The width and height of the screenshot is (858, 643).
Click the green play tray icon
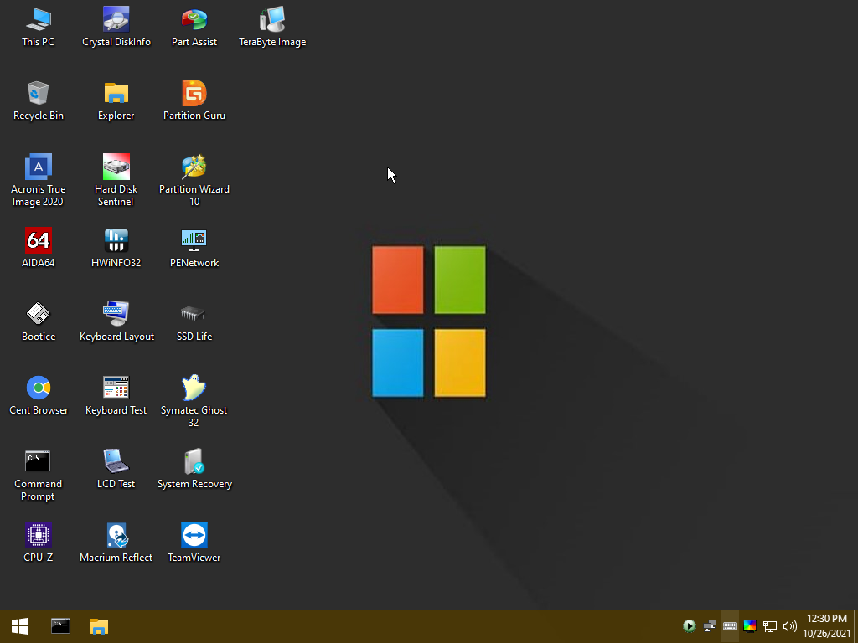(689, 626)
